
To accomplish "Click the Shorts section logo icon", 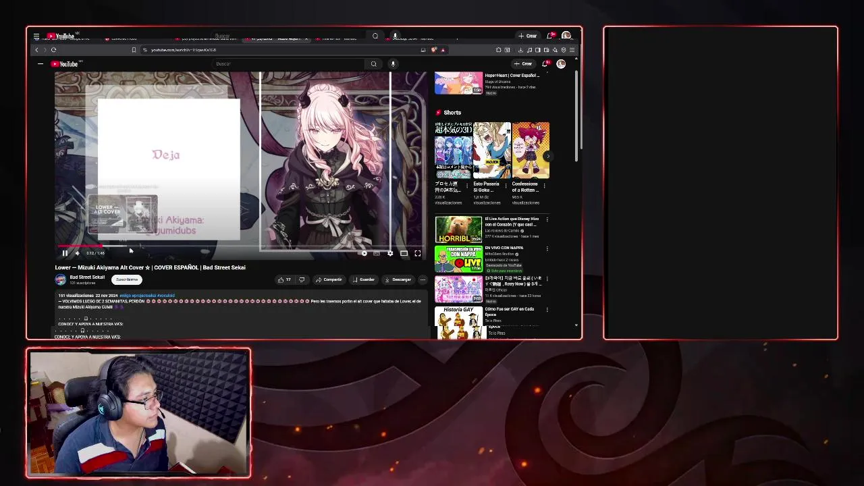I will click(x=438, y=113).
